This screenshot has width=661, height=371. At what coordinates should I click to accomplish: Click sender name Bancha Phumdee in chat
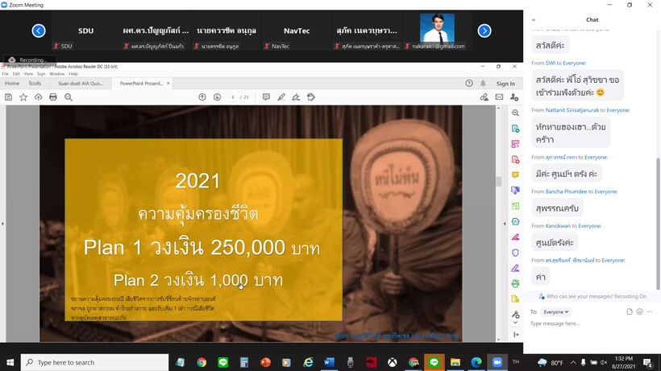(x=566, y=192)
